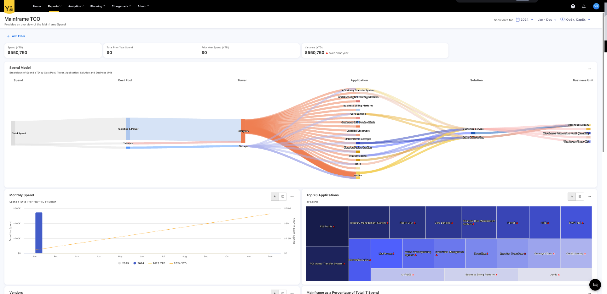Open the Jan - Dec period dropdown
Screen dimensions: 607x294
pyautogui.click(x=547, y=20)
